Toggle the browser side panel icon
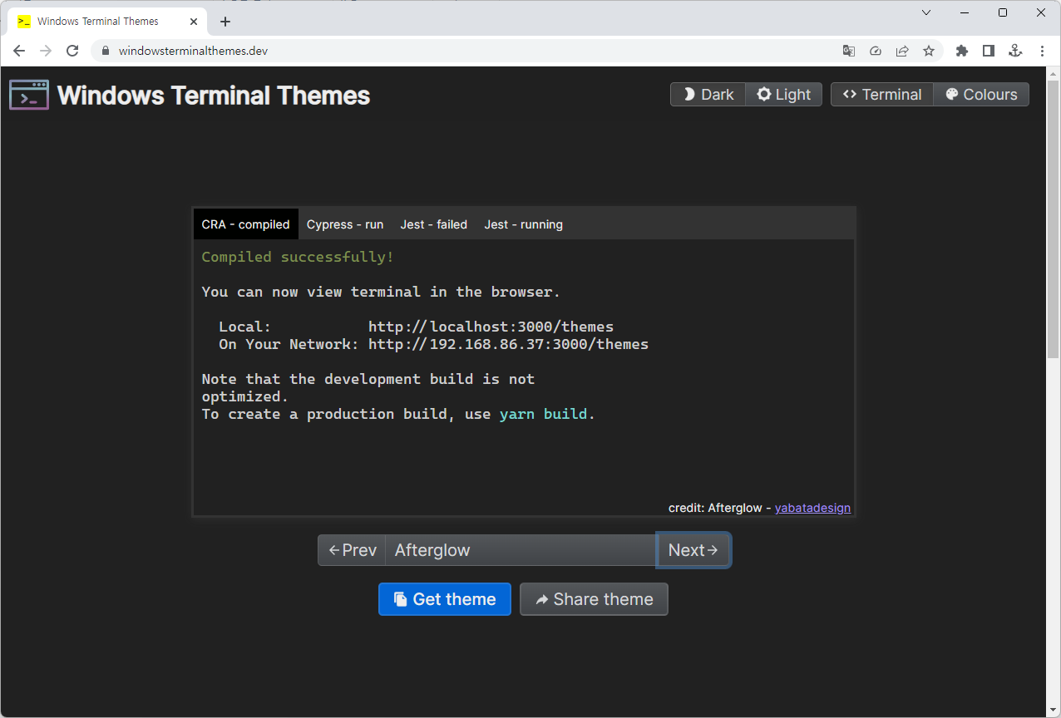This screenshot has width=1061, height=718. 989,51
